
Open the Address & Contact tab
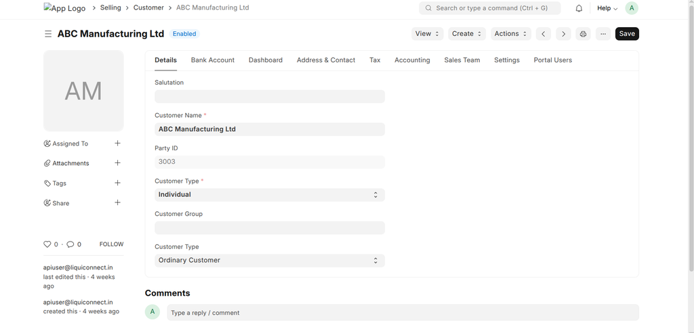326,60
